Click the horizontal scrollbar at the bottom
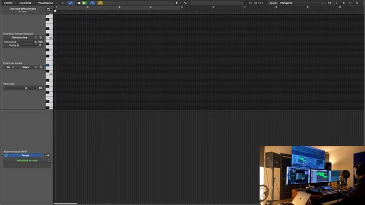The image size is (365, 205). (66, 204)
